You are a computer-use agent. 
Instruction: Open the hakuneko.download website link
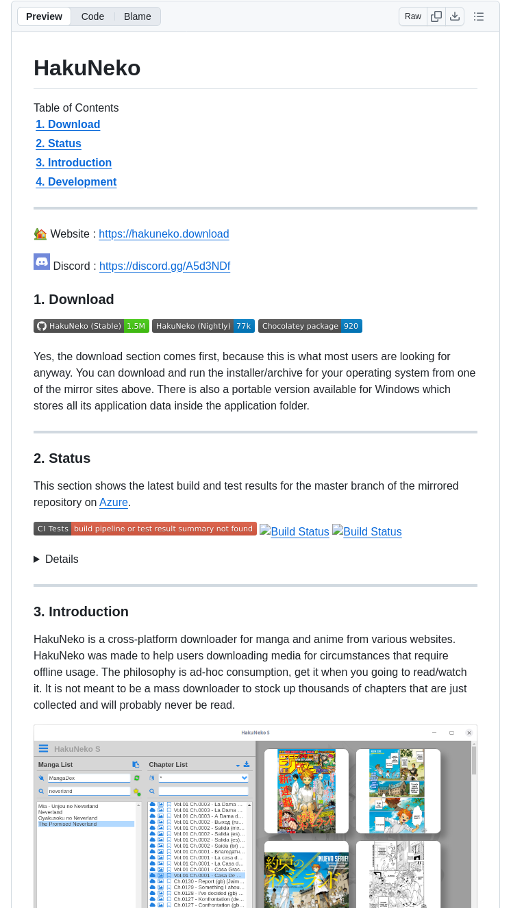[164, 234]
